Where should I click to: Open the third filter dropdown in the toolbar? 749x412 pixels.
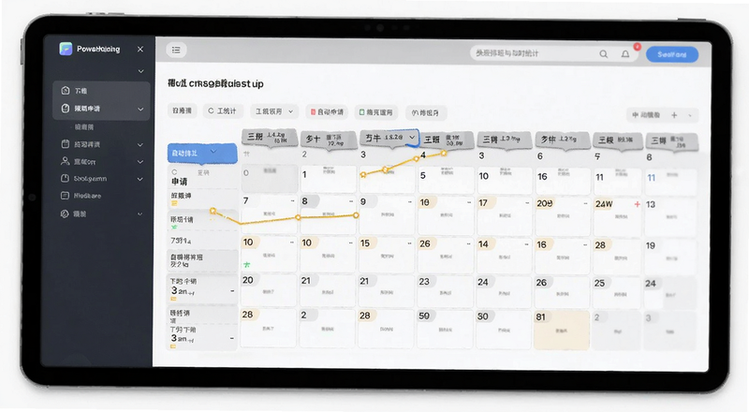[274, 111]
